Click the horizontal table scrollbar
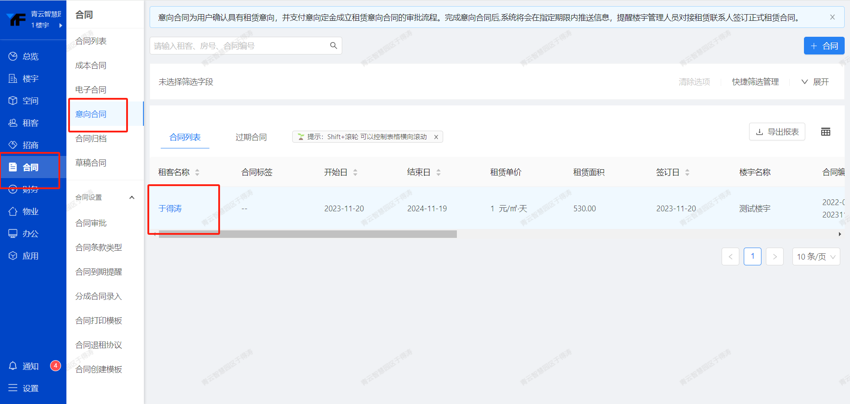 307,234
